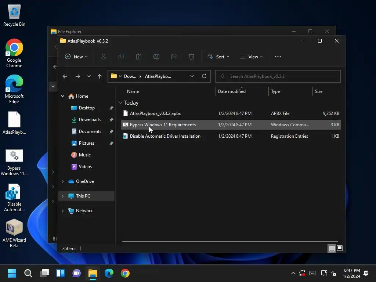The width and height of the screenshot is (376, 282).
Task: Select the Recycle Bin desktop icon
Action: (14, 15)
